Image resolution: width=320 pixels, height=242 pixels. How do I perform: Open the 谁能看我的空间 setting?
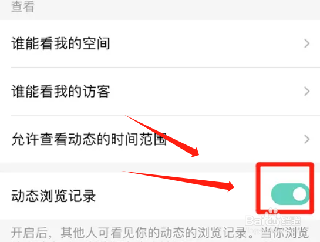click(x=160, y=43)
